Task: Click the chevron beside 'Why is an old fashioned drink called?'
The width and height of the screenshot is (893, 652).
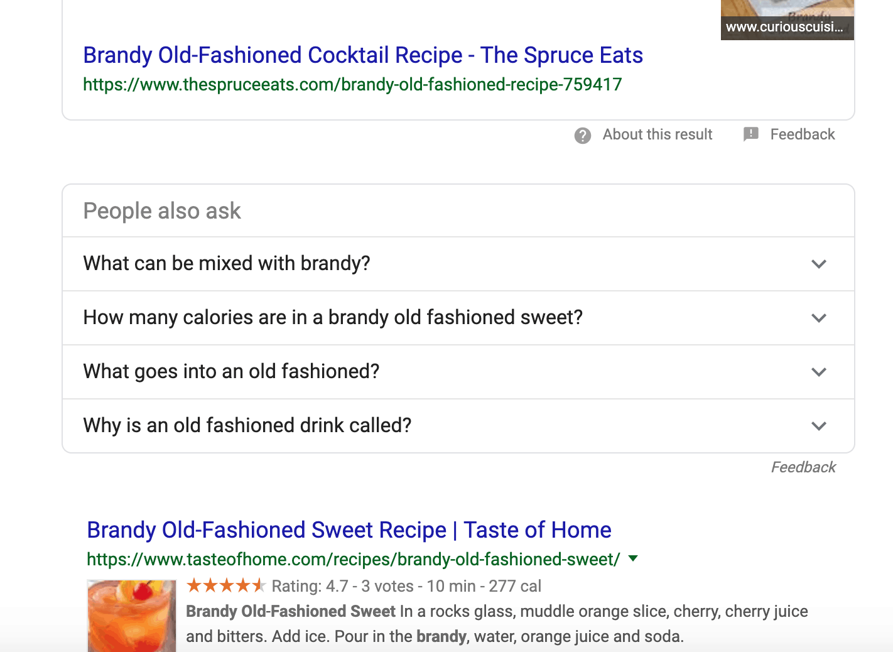Action: coord(819,426)
